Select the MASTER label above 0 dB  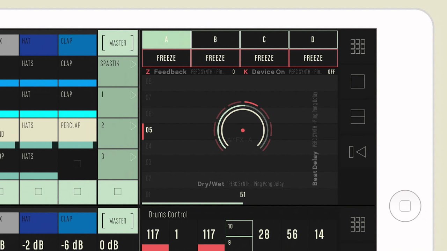(x=118, y=221)
